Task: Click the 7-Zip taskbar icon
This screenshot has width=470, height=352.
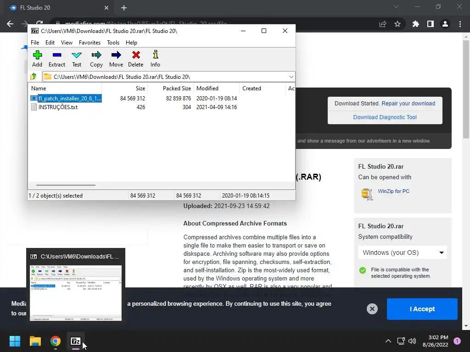Action: point(76,341)
